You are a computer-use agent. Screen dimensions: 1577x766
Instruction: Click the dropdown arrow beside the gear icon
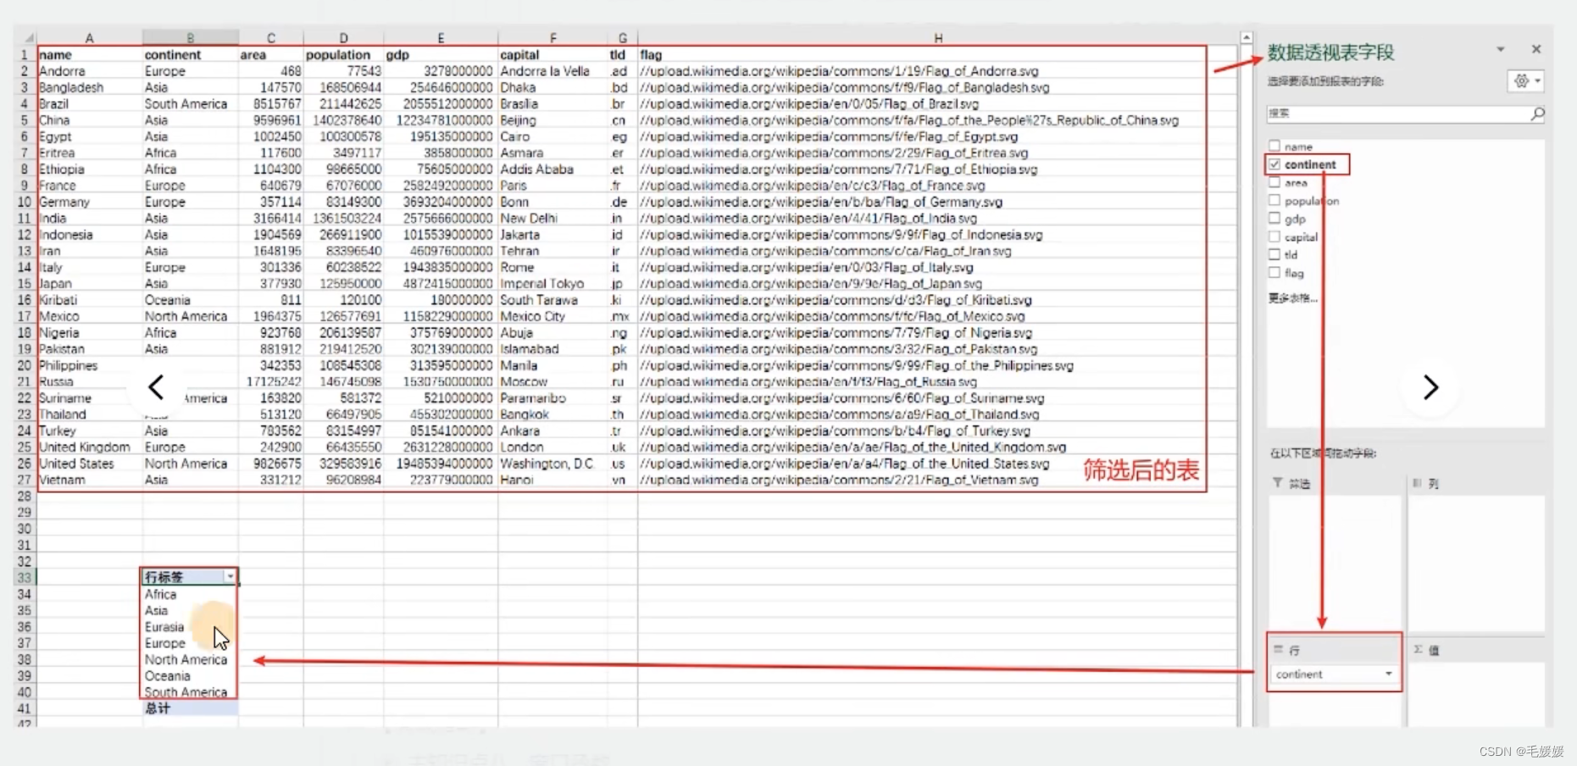pyautogui.click(x=1537, y=80)
